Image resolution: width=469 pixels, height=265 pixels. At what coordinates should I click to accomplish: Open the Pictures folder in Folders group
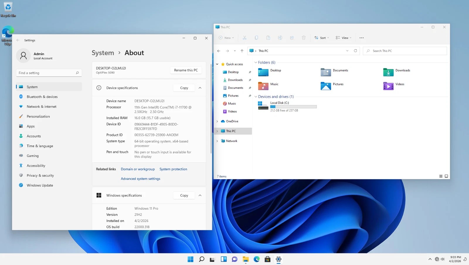coord(332,86)
